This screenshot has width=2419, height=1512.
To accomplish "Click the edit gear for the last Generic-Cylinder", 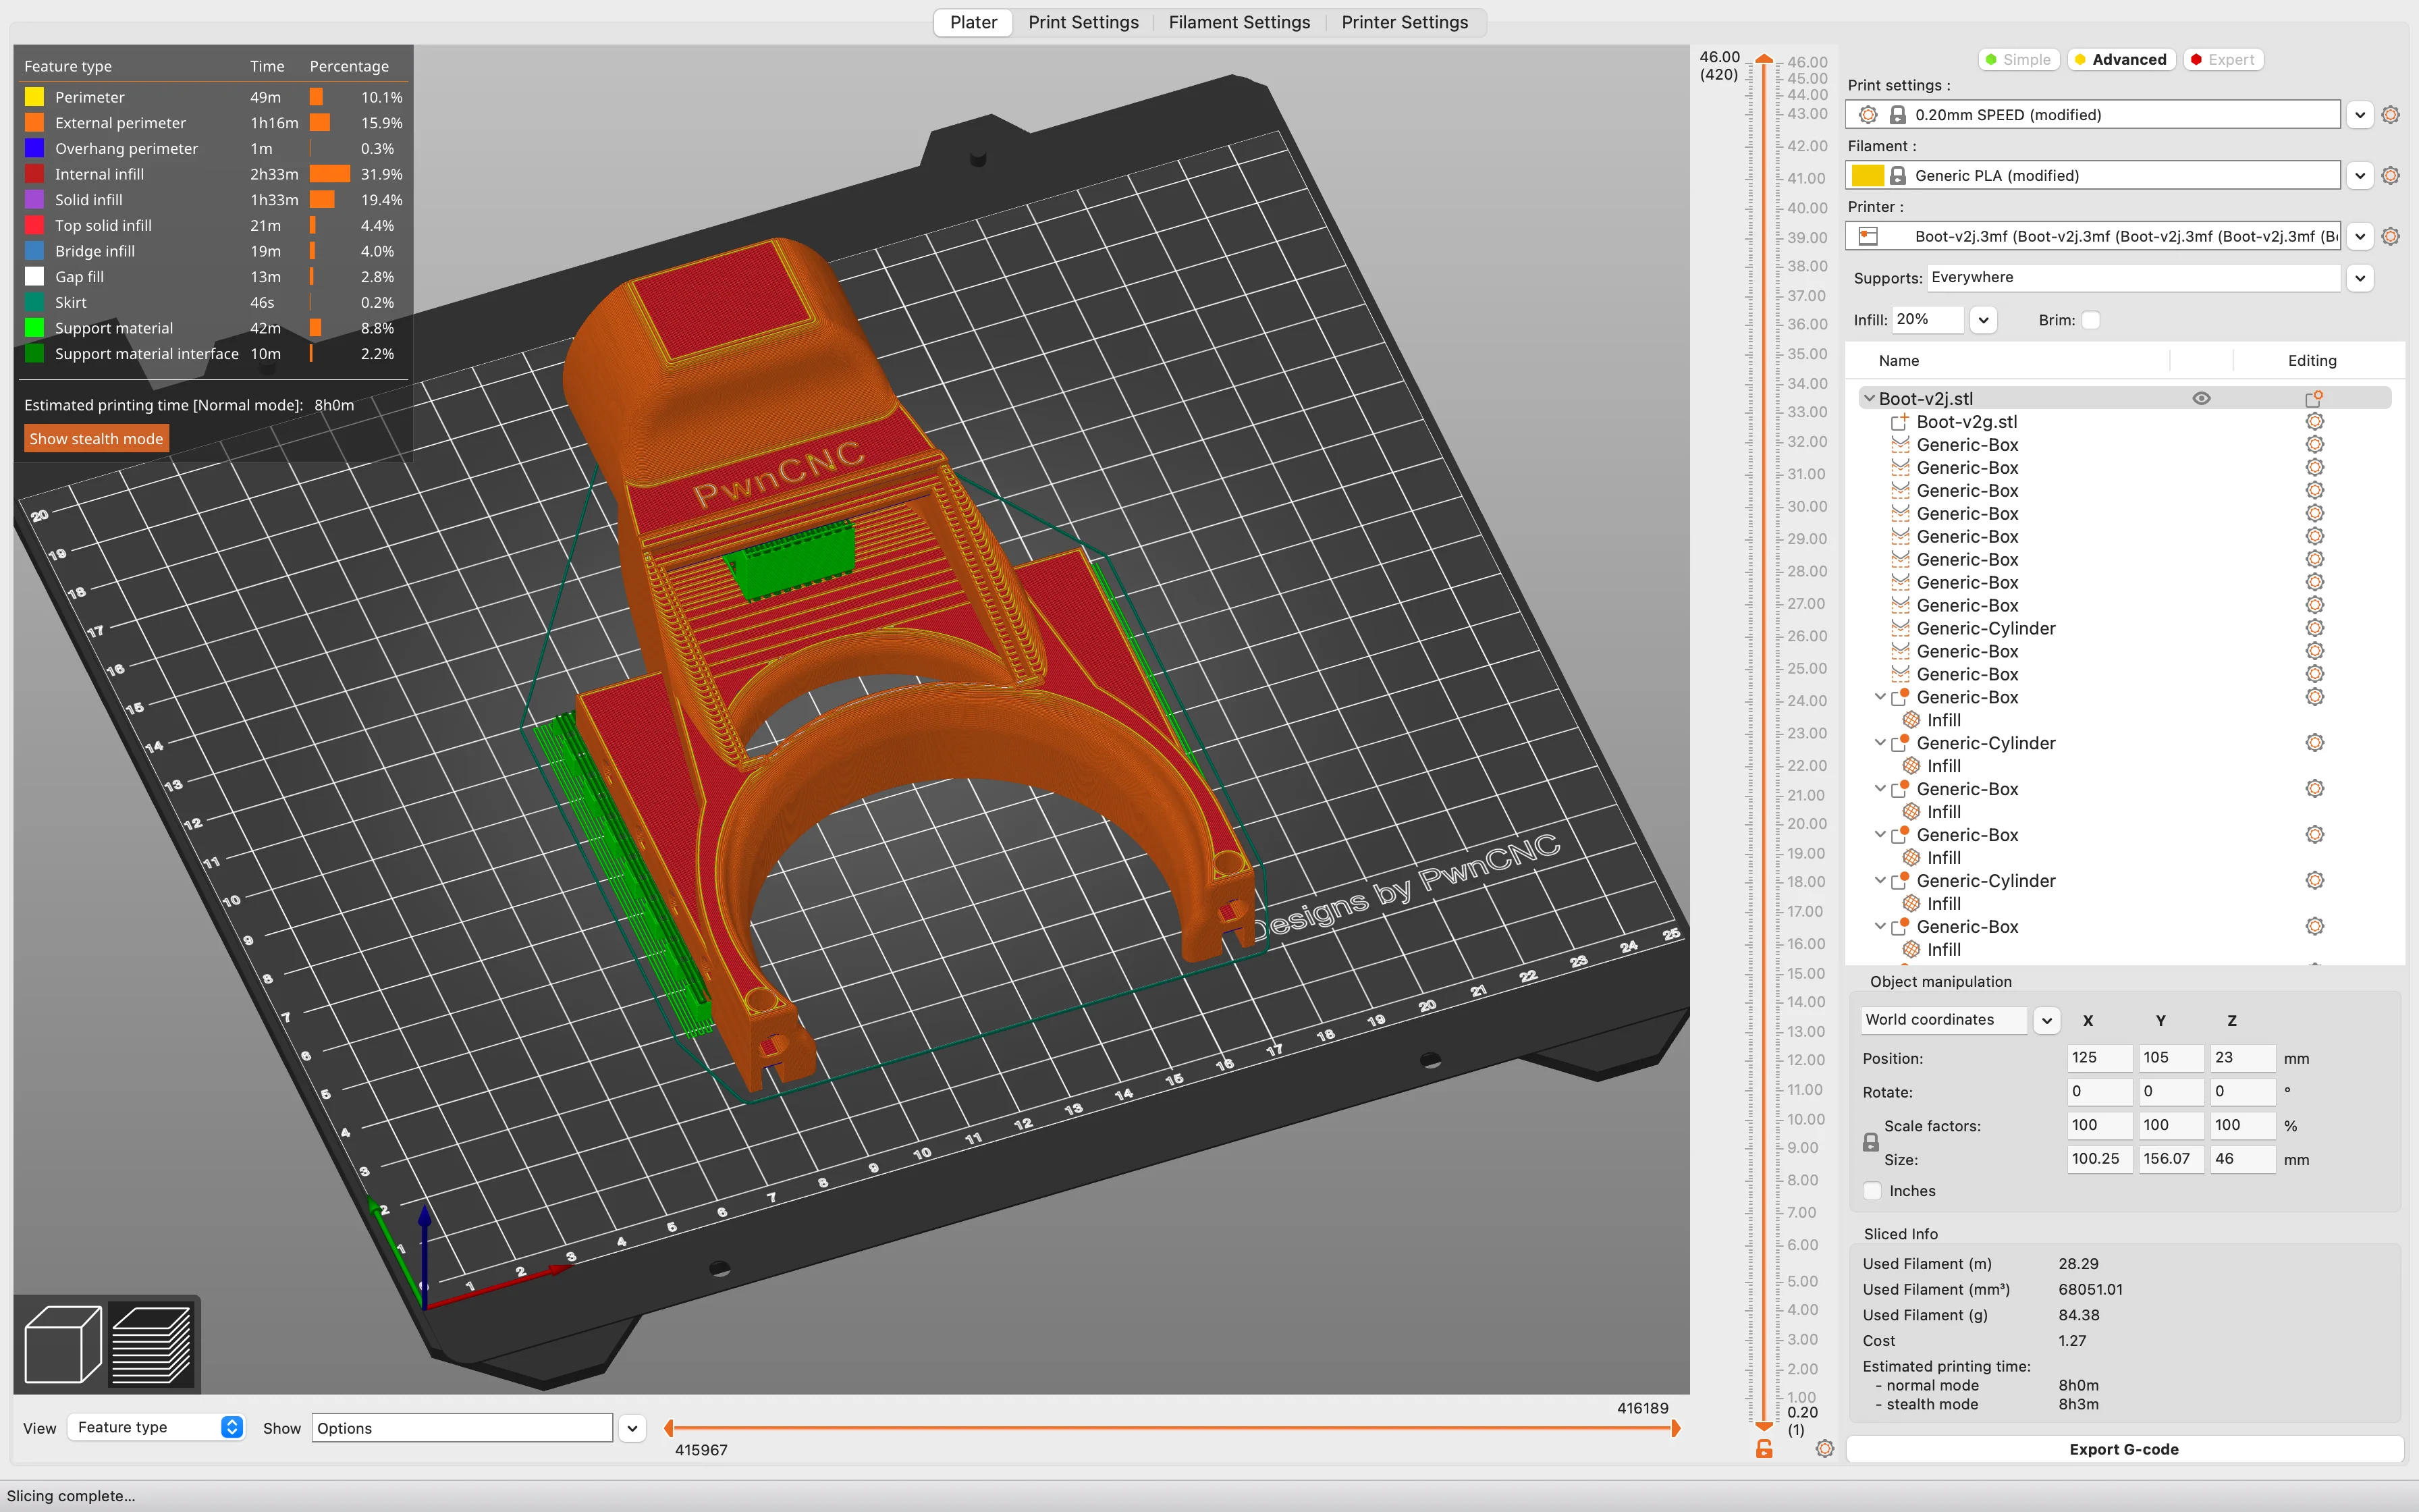I will (x=2314, y=880).
